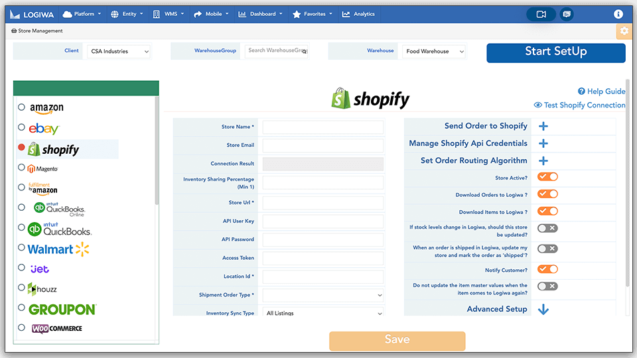
Task: Expand Send Order to Shopify plus
Action: coord(543,126)
